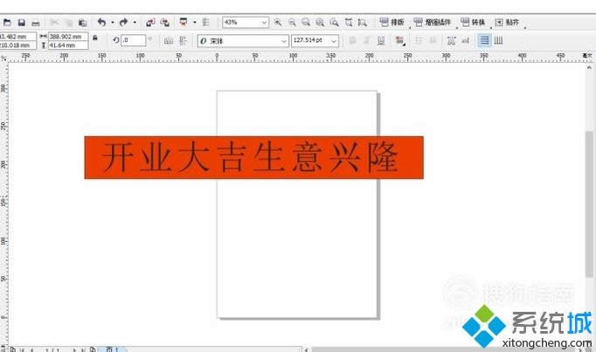Open the 127.514 pt font size dropdown
Screen dimensions: 596x352
click(334, 41)
